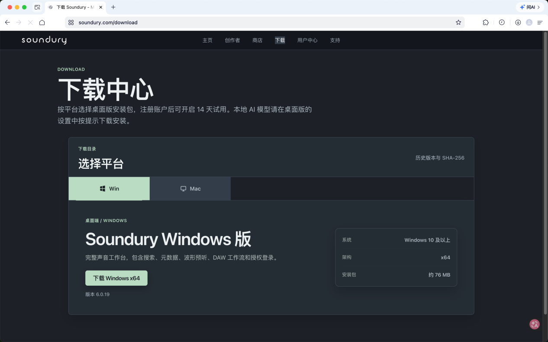Image resolution: width=548 pixels, height=342 pixels.
Task: Click the x64 architecture value
Action: (445, 257)
